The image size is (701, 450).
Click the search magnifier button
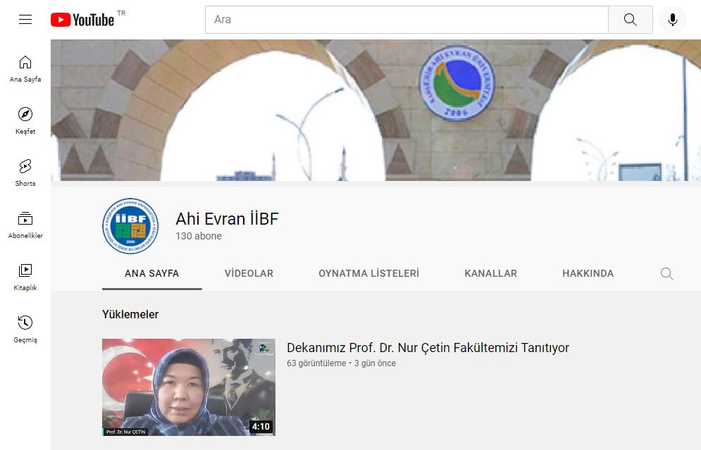click(630, 20)
